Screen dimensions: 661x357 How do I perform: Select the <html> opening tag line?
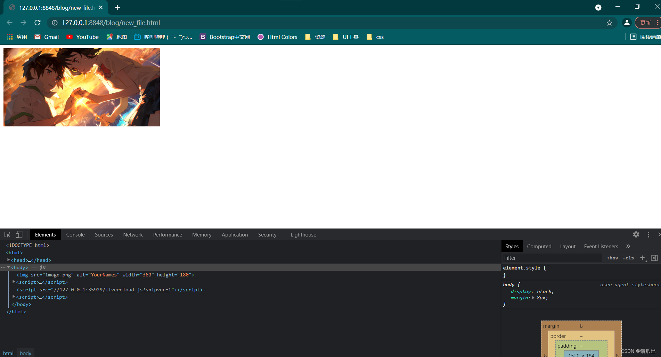click(x=14, y=252)
